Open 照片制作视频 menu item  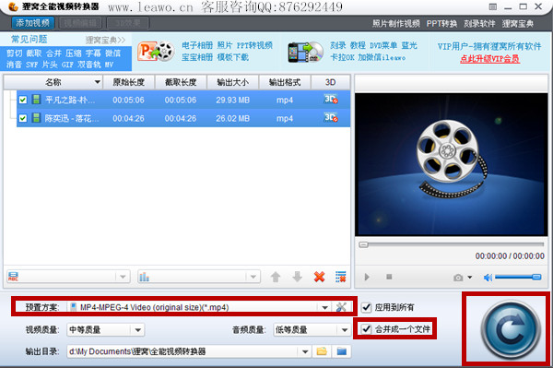396,24
